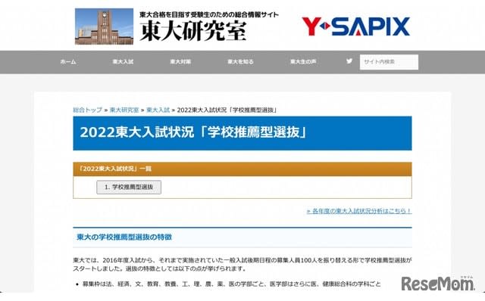Click the 「2022東大入試状況」一覧 orange header
This screenshot has width=485, height=301.
[242, 169]
